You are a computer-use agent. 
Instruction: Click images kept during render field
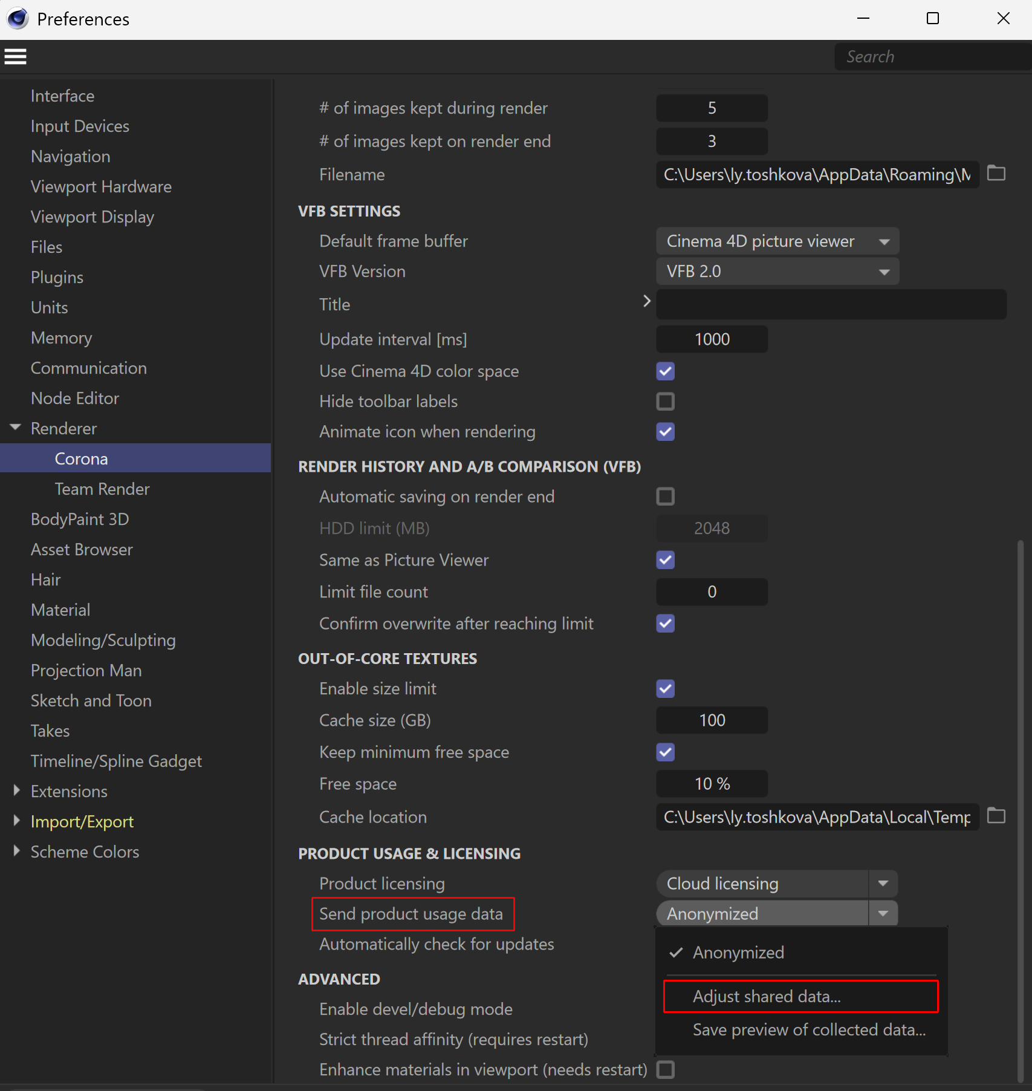pos(712,108)
